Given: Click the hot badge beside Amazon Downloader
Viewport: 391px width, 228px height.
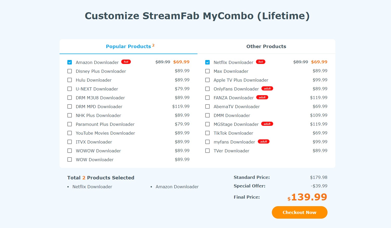Looking at the screenshot, I should (x=126, y=62).
